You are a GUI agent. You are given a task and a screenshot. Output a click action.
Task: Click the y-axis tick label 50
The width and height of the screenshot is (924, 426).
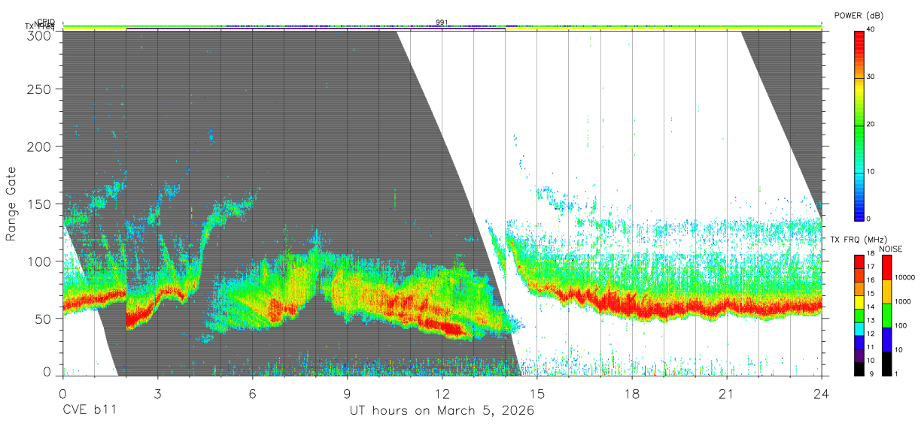[43, 319]
